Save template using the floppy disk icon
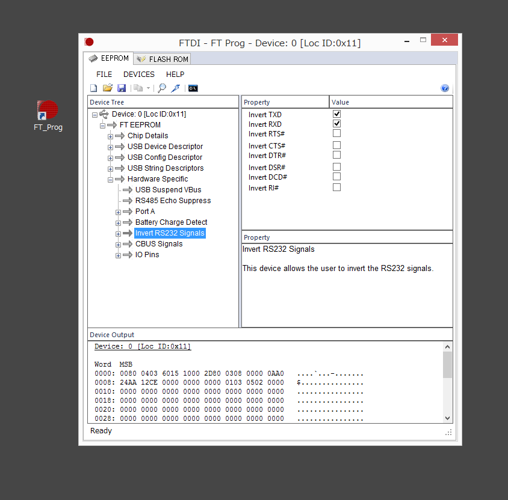Image resolution: width=508 pixels, height=500 pixels. pyautogui.click(x=122, y=88)
